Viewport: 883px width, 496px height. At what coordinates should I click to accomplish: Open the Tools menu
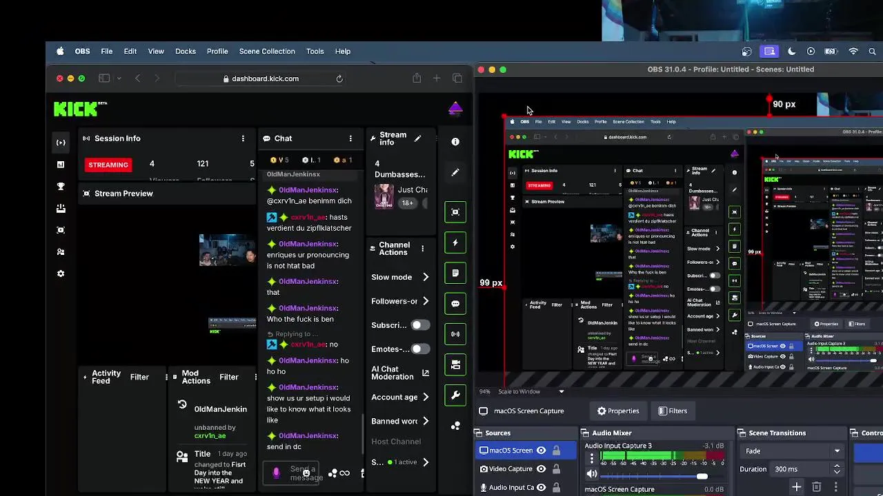(315, 51)
